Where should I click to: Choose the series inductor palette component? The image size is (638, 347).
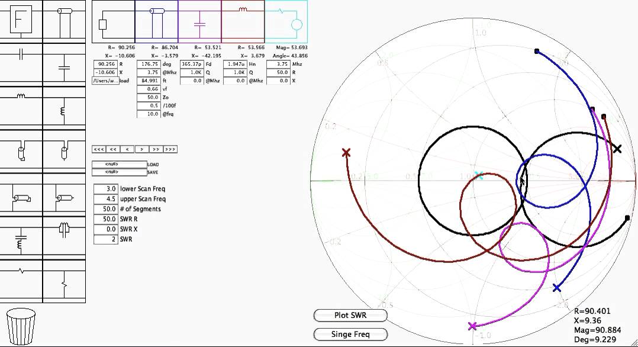tap(21, 108)
